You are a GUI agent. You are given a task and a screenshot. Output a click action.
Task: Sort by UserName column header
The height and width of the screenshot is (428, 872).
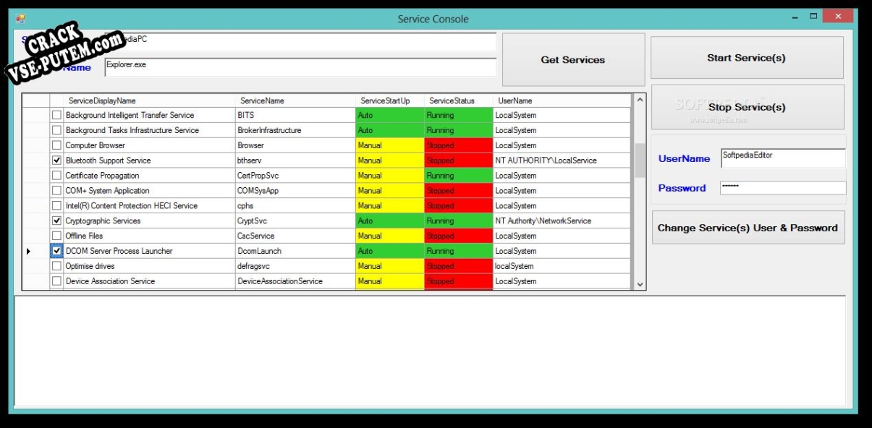[x=562, y=100]
